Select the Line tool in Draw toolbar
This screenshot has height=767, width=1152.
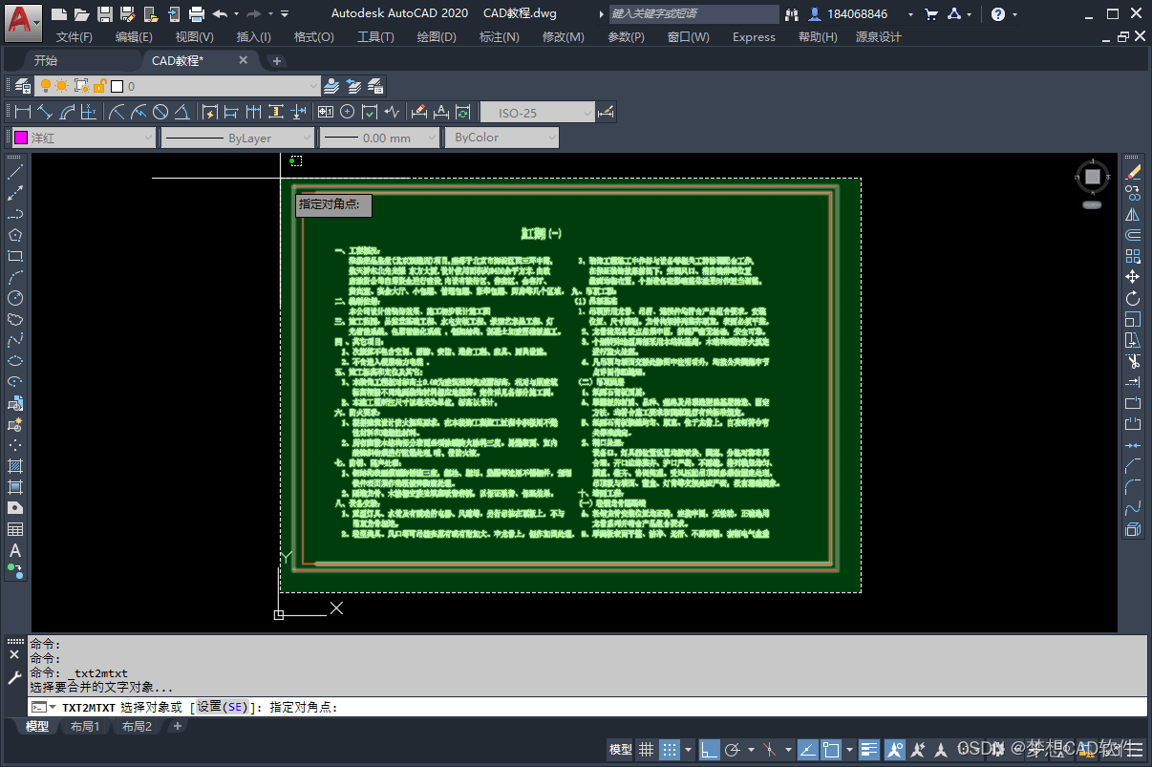pos(15,172)
